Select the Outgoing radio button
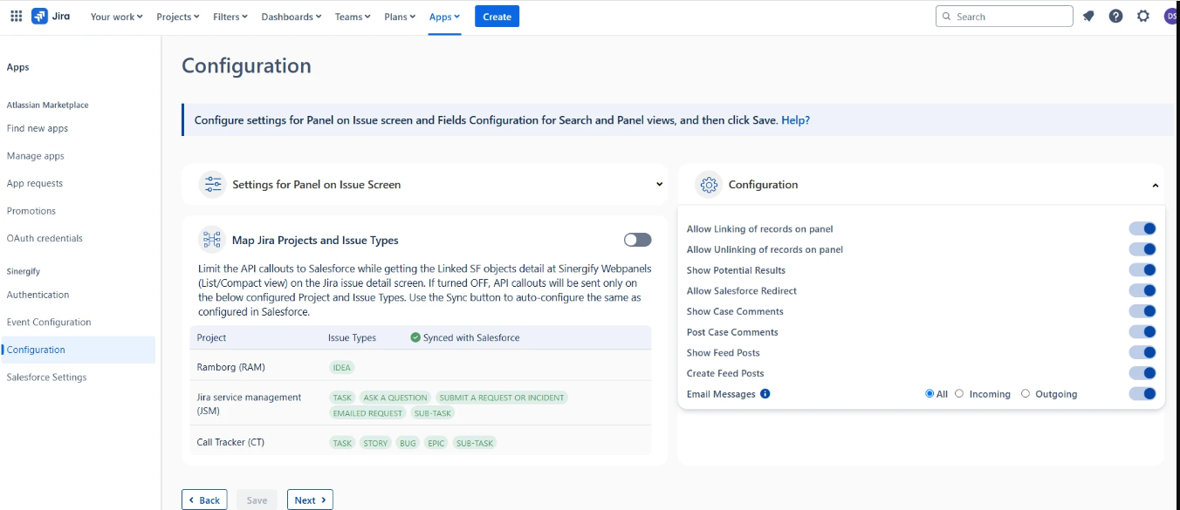 coord(1026,393)
